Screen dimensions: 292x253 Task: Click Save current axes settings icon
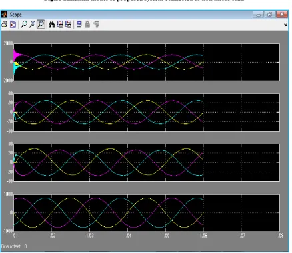pos(60,24)
